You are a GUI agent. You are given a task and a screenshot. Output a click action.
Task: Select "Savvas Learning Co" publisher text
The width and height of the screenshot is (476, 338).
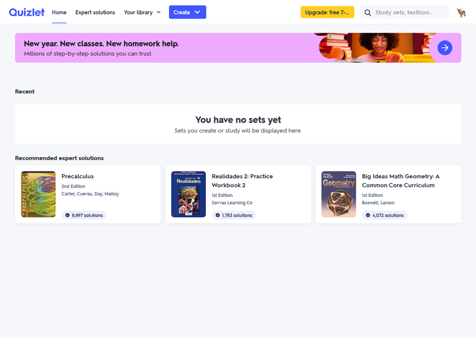coord(232,202)
